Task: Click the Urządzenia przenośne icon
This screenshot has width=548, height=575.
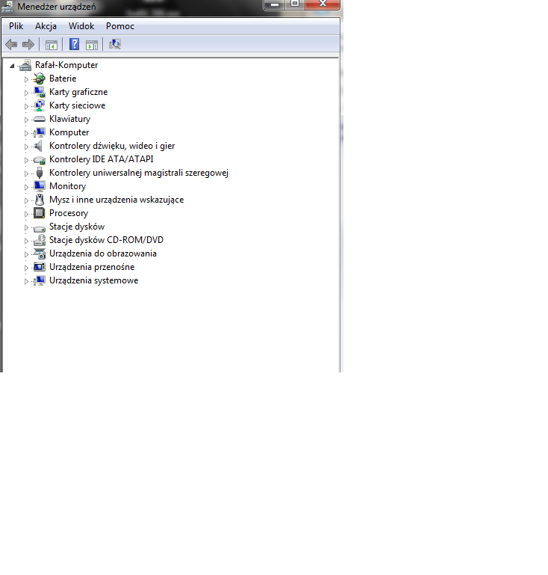Action: tap(39, 267)
